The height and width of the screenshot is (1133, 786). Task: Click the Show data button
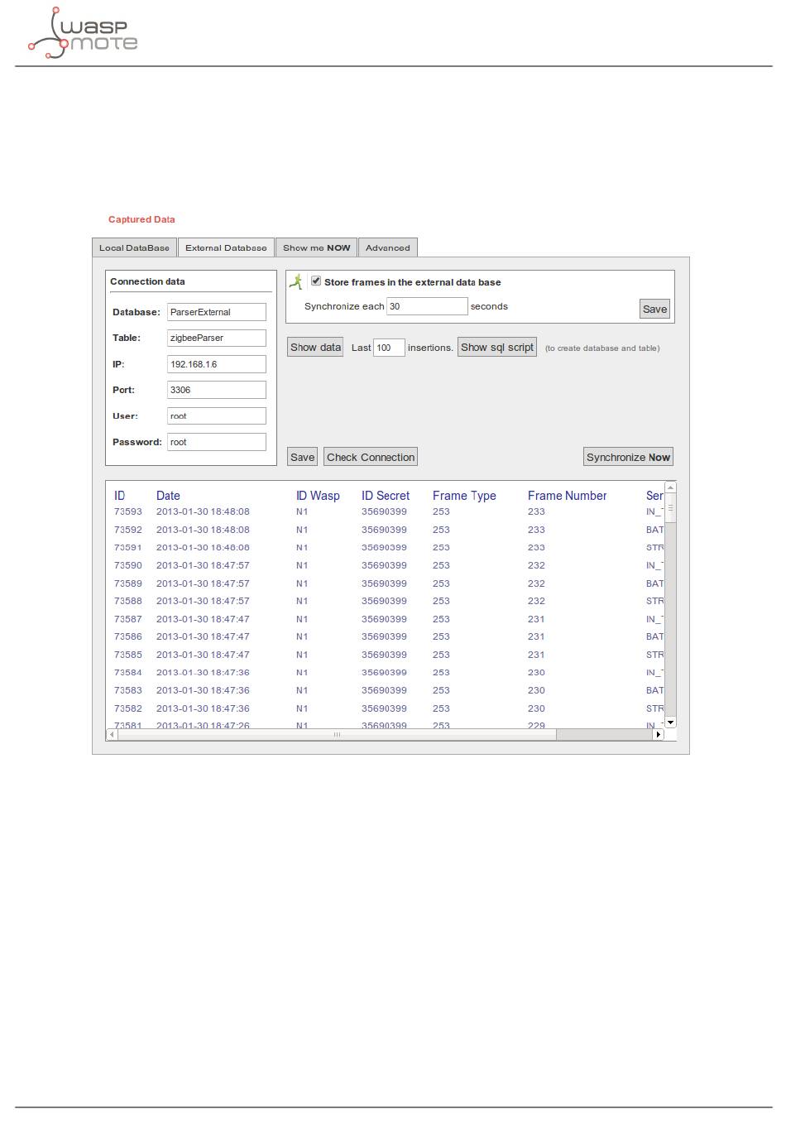tap(315, 348)
